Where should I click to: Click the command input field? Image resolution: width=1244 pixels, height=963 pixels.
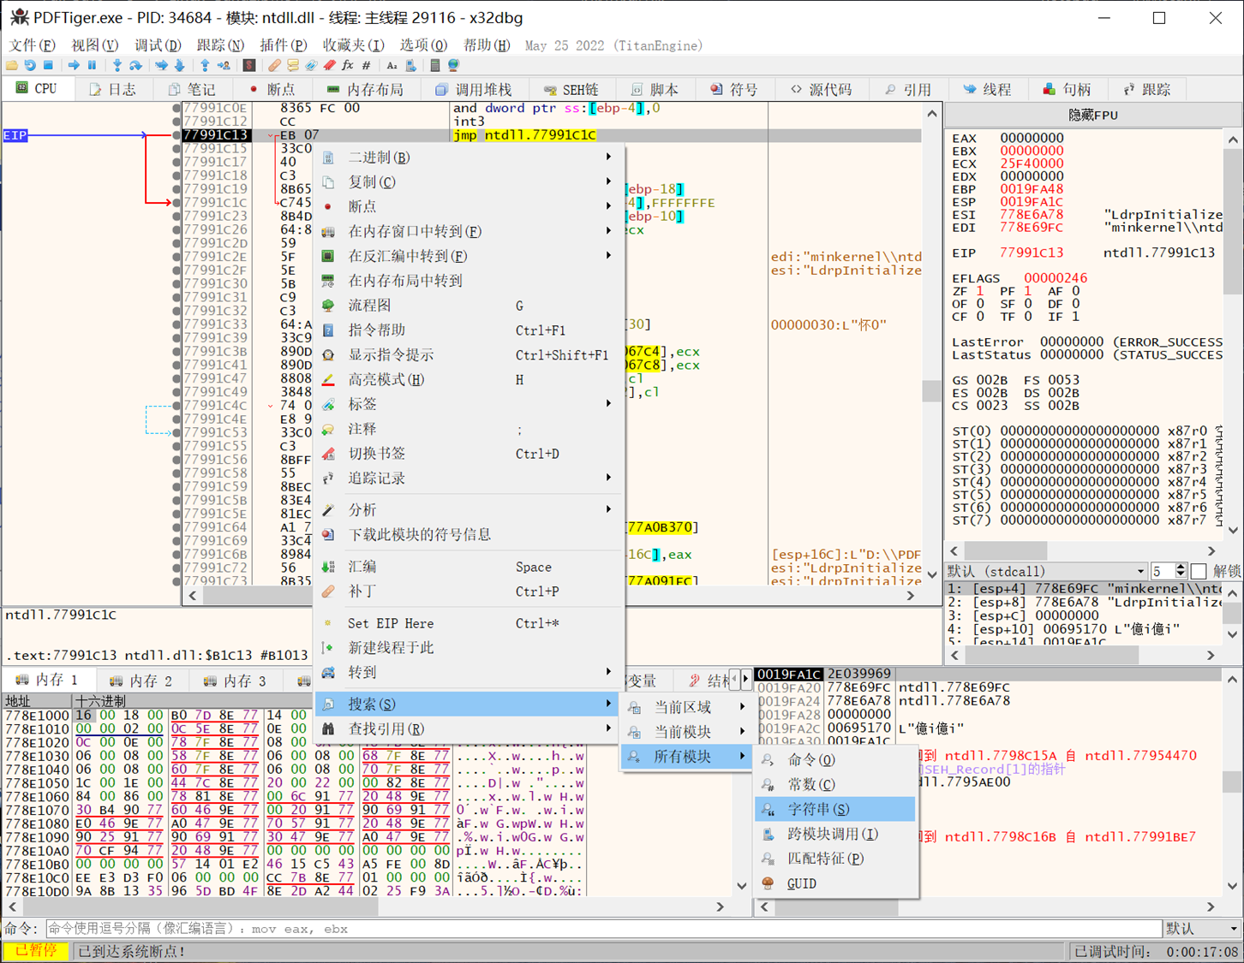point(603,929)
